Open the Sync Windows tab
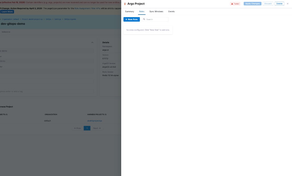Viewport: 292px width, 176px height. point(156,11)
